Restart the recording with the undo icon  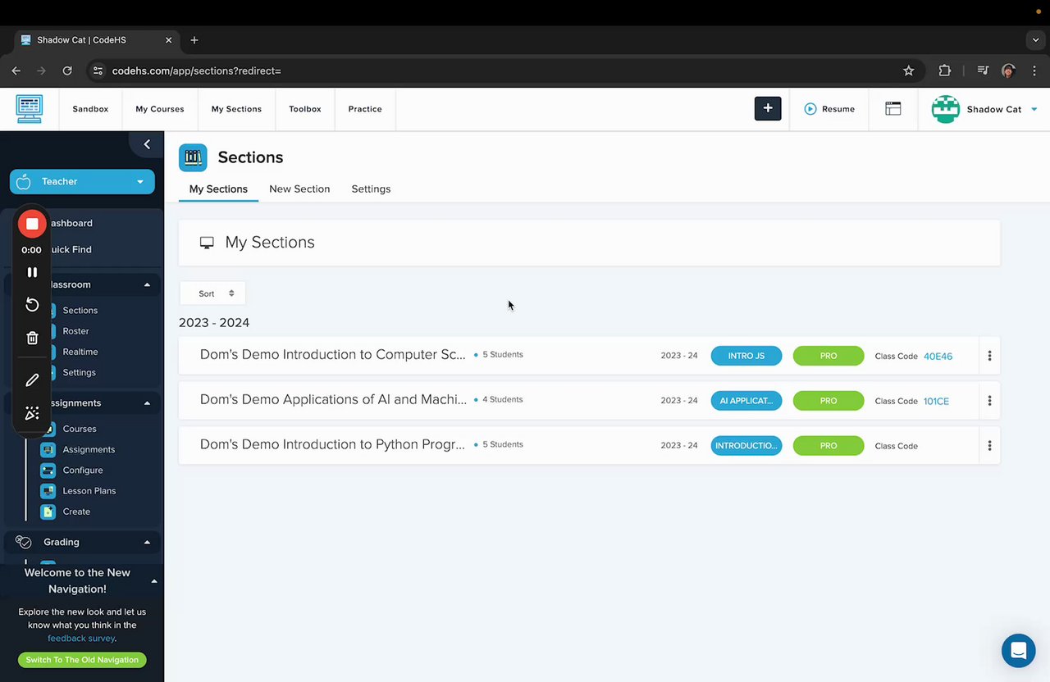(32, 305)
